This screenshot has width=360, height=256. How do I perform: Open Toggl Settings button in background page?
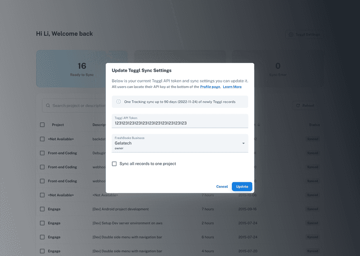point(304,34)
